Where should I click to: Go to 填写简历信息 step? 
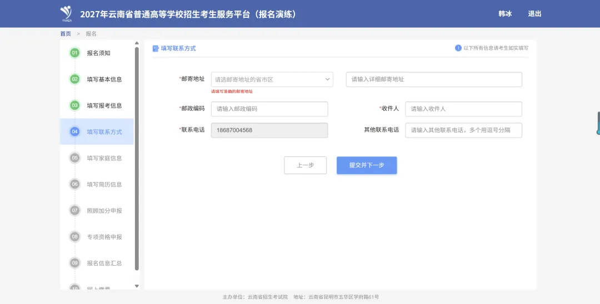[x=97, y=185]
